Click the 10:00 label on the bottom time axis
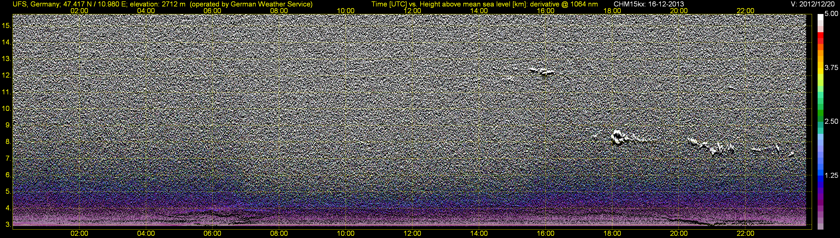The image size is (840, 238). pyautogui.click(x=346, y=234)
